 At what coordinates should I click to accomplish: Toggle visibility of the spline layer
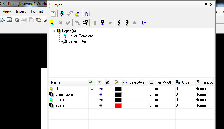(x=101, y=106)
